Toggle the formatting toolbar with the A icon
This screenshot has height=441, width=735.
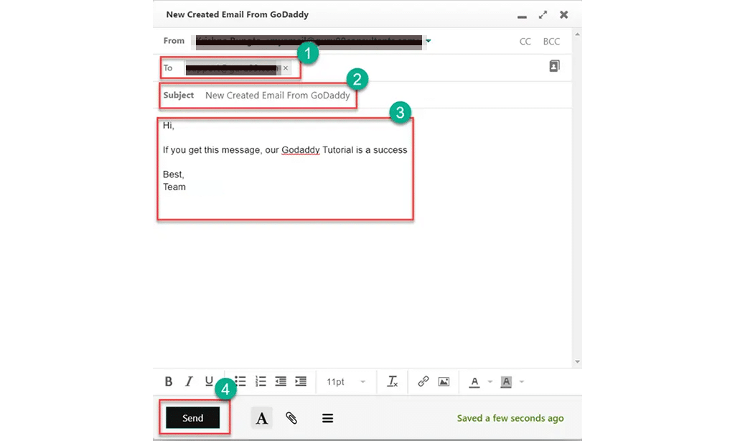pos(261,417)
